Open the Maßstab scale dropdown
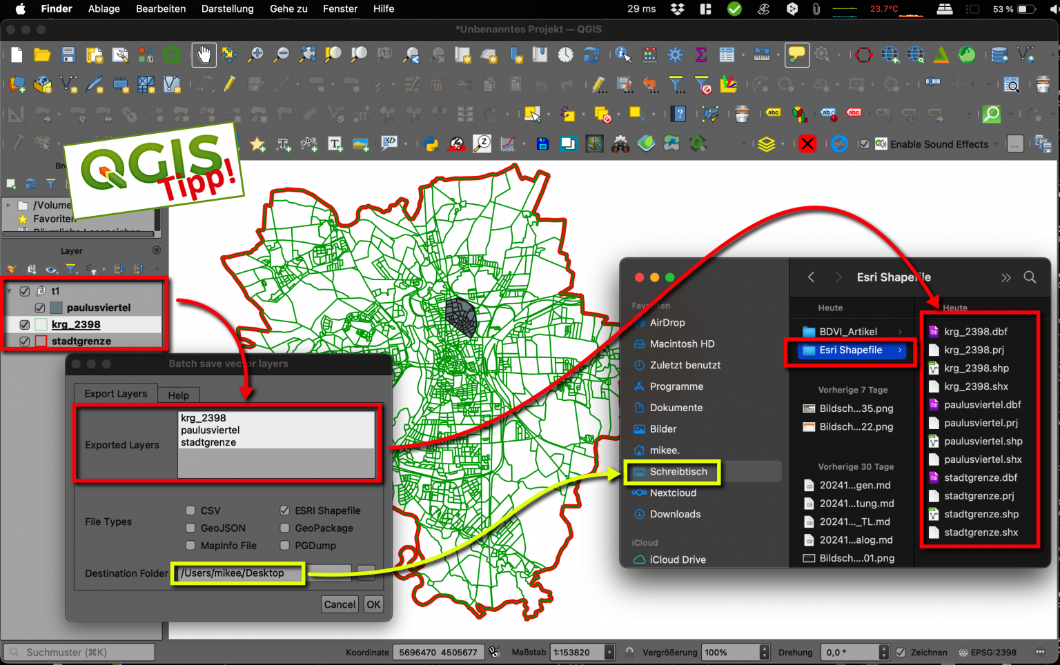This screenshot has width=1060, height=665. tap(609, 652)
